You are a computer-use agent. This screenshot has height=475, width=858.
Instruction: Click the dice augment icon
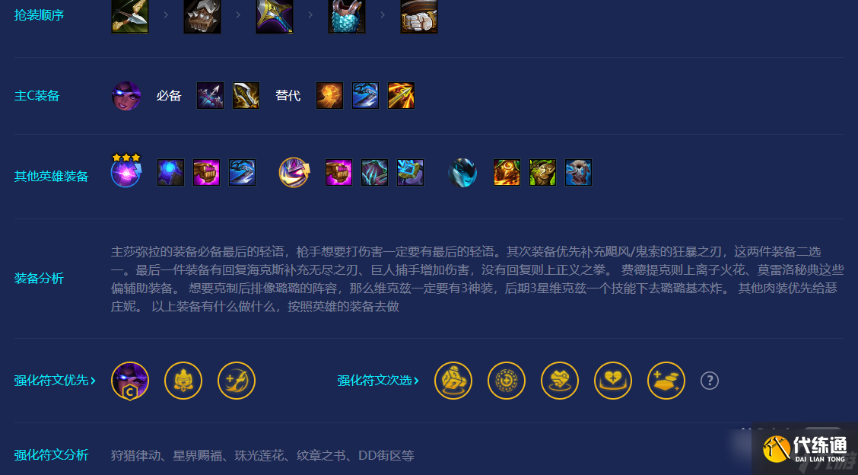point(453,381)
